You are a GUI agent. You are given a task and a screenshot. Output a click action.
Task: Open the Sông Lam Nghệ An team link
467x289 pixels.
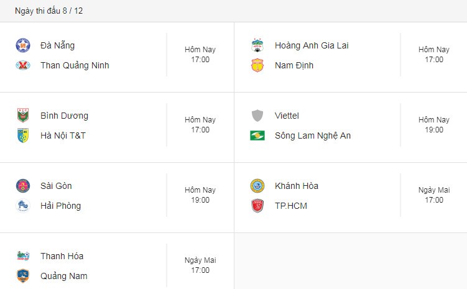313,135
